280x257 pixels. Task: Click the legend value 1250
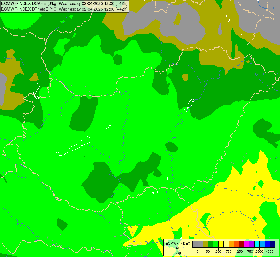[239, 252]
